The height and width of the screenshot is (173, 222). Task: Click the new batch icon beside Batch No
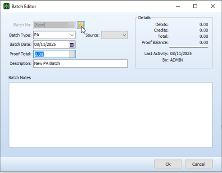81,25
